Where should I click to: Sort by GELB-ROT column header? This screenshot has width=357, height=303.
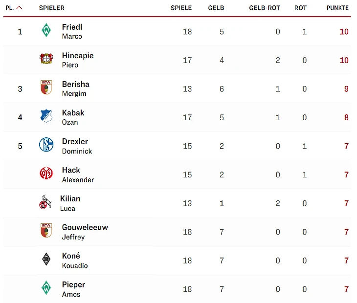[264, 8]
